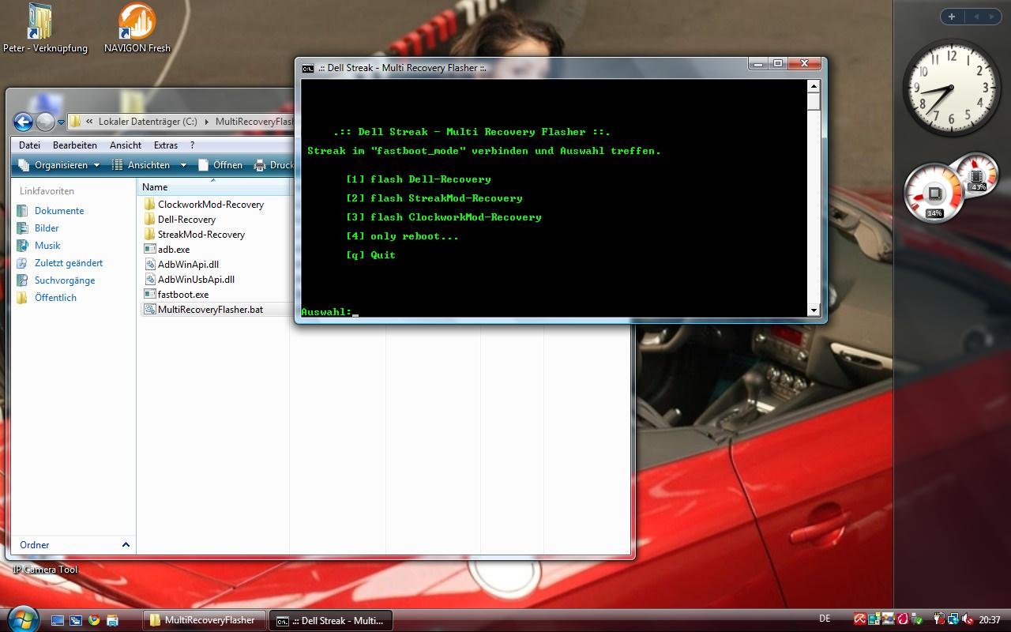Switch to MultiRecoveryFlasher taskbar button
Screen dimensions: 1011x632
coord(203,620)
